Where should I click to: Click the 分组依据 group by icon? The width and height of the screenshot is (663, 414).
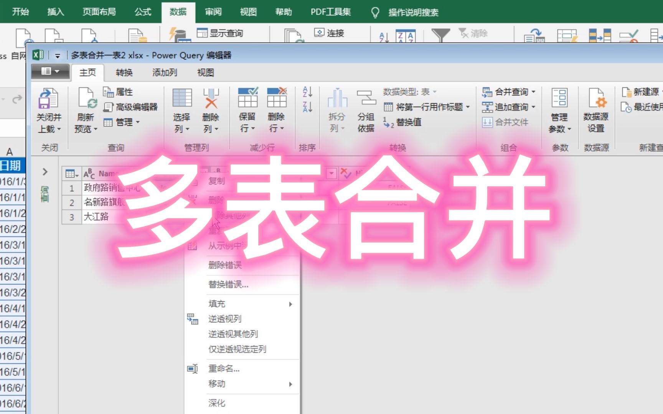point(366,98)
